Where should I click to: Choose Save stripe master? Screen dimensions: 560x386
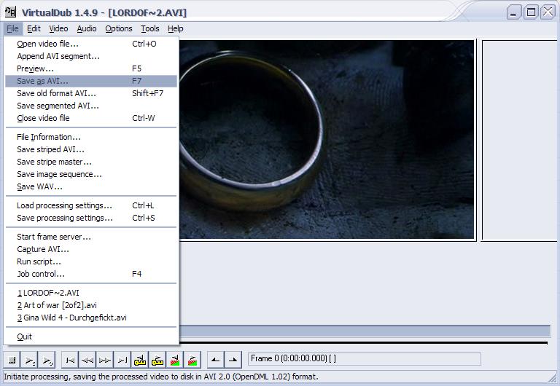click(x=91, y=162)
